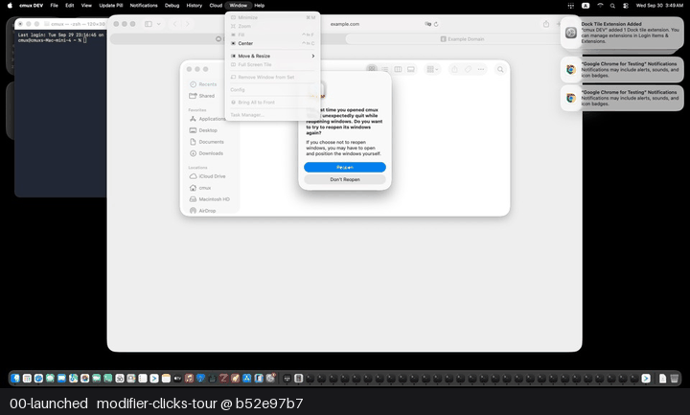
Task: Open the cmux DEV application menu
Action: 32,6
